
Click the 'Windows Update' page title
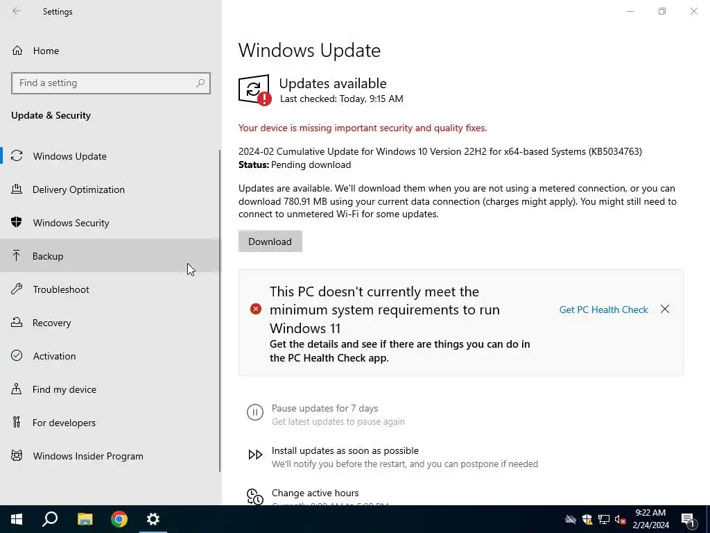(309, 50)
